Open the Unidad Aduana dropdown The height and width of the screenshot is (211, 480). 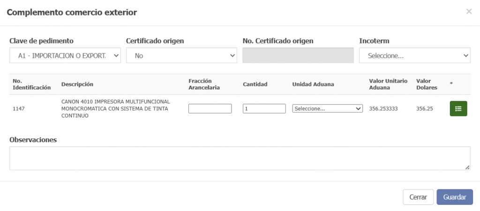point(327,108)
